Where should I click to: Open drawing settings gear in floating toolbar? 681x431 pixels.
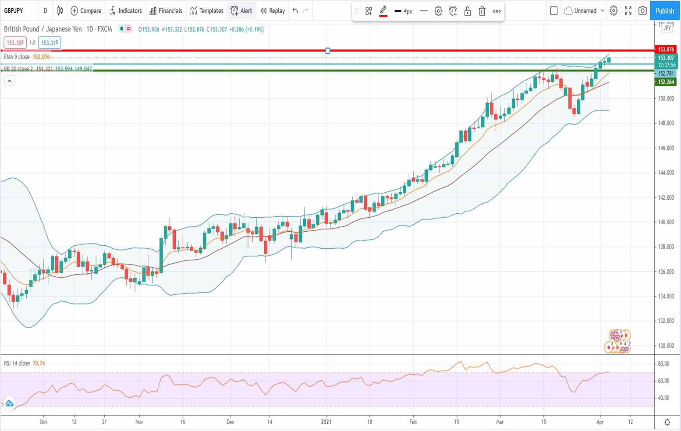438,11
